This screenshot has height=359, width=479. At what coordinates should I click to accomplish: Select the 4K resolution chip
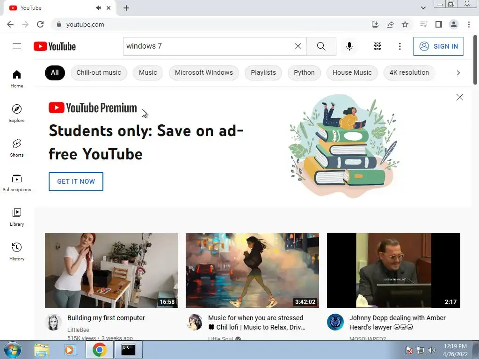(409, 72)
